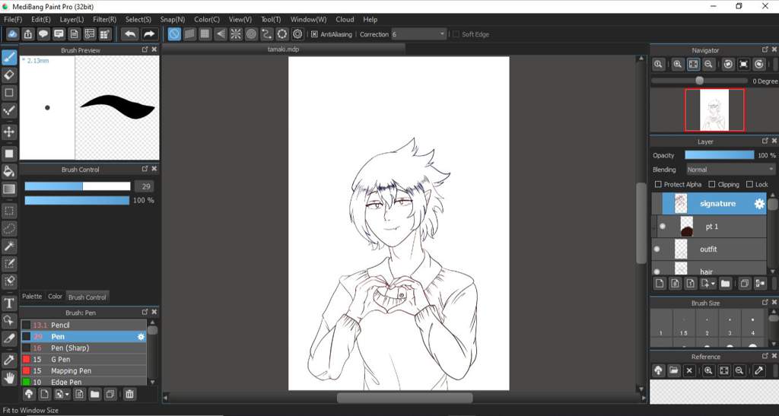This screenshot has height=416, width=779.
Task: Select the Eraser tool
Action: pos(9,75)
